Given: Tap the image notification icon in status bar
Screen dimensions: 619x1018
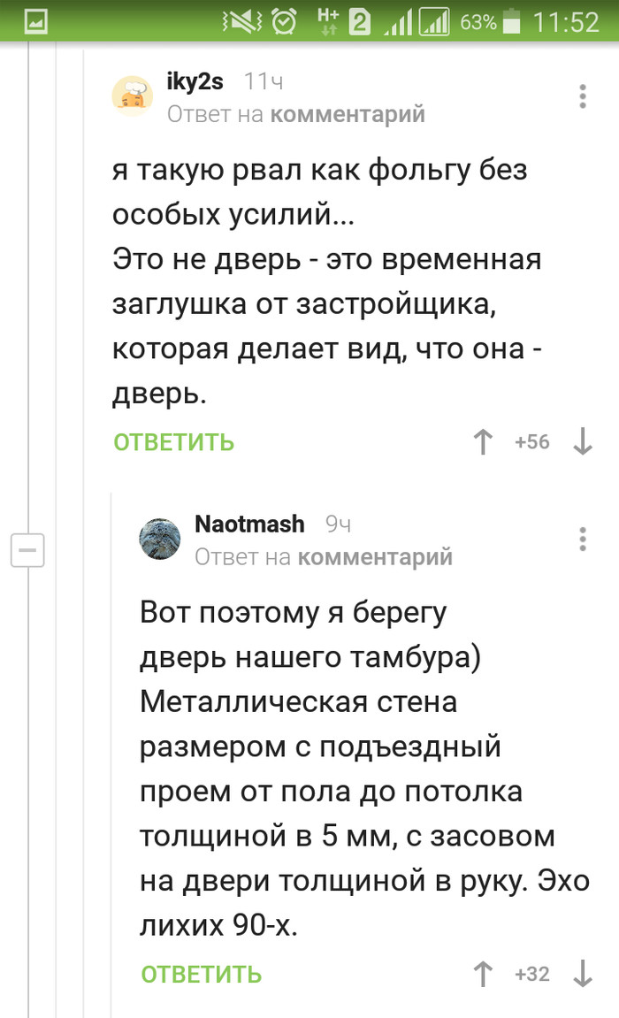Looking at the screenshot, I should point(35,21).
